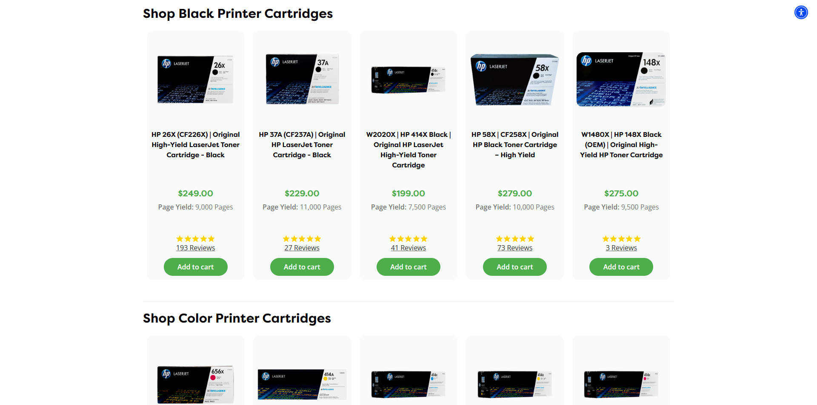This screenshot has height=405, width=817.
Task: Add HP 37A cartridge to cart
Action: (x=302, y=267)
